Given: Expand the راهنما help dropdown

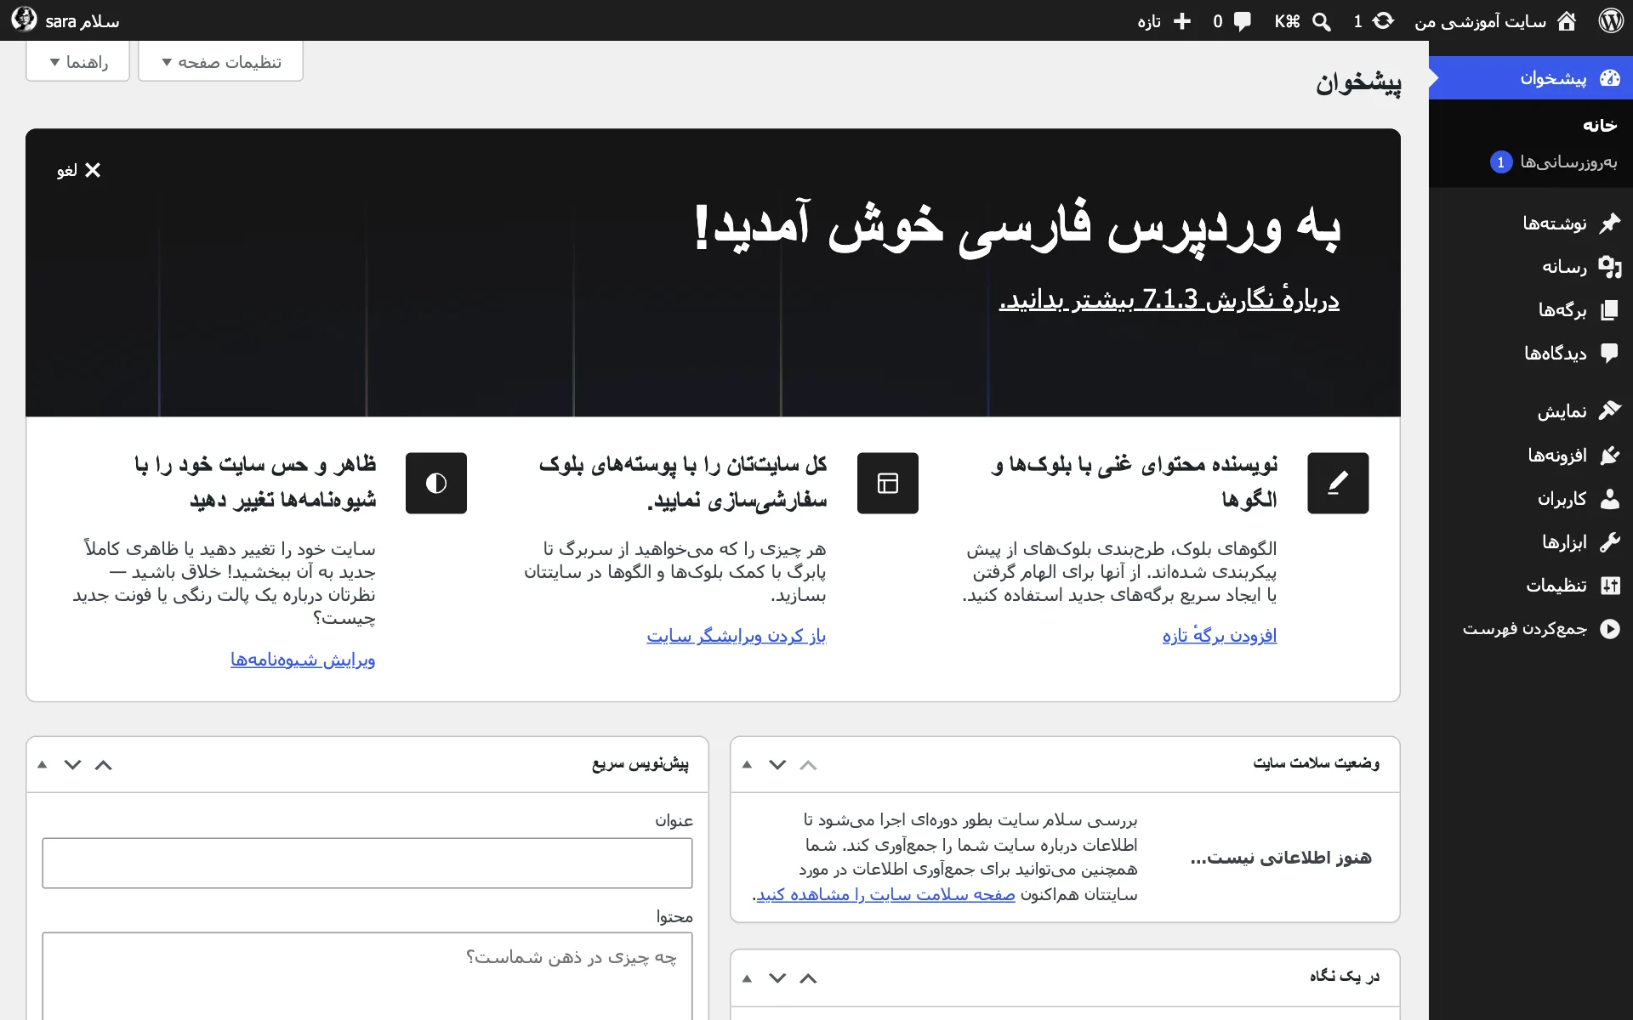Looking at the screenshot, I should (78, 62).
